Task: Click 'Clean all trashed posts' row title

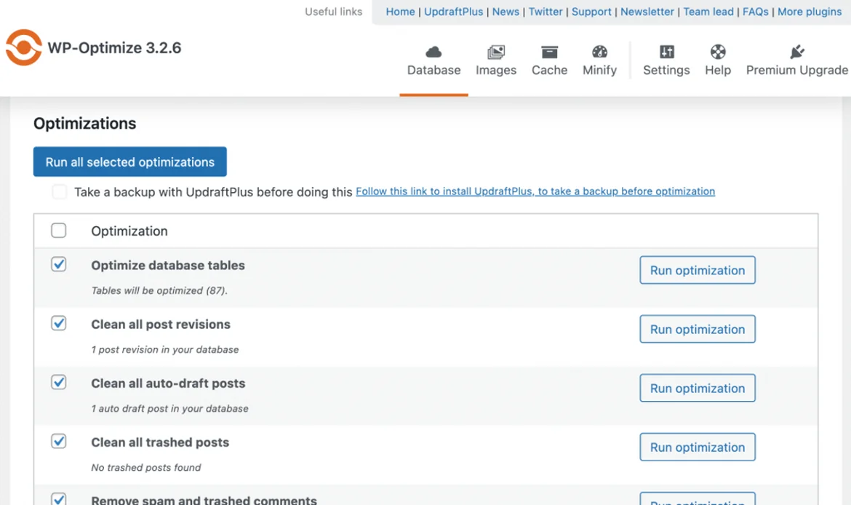Action: [x=160, y=442]
